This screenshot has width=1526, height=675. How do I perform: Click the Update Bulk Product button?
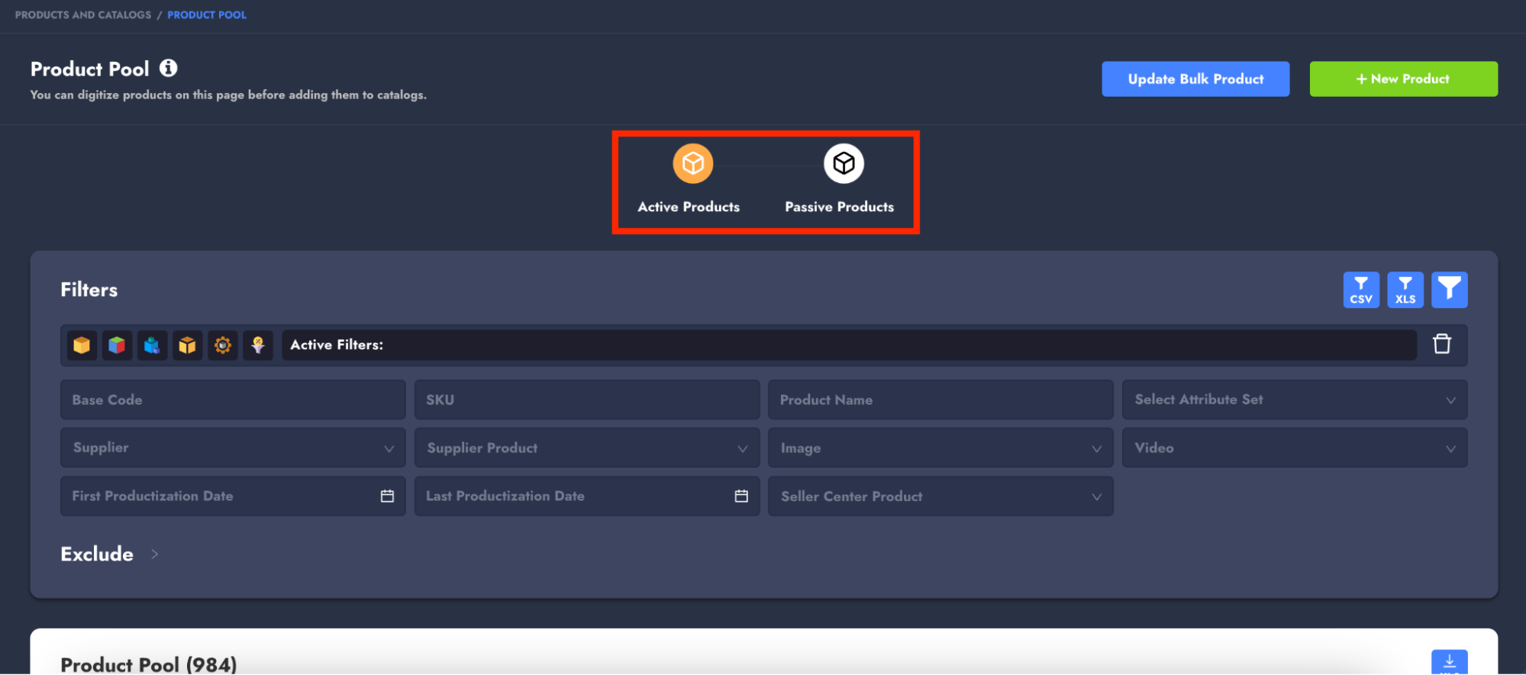[x=1195, y=79]
